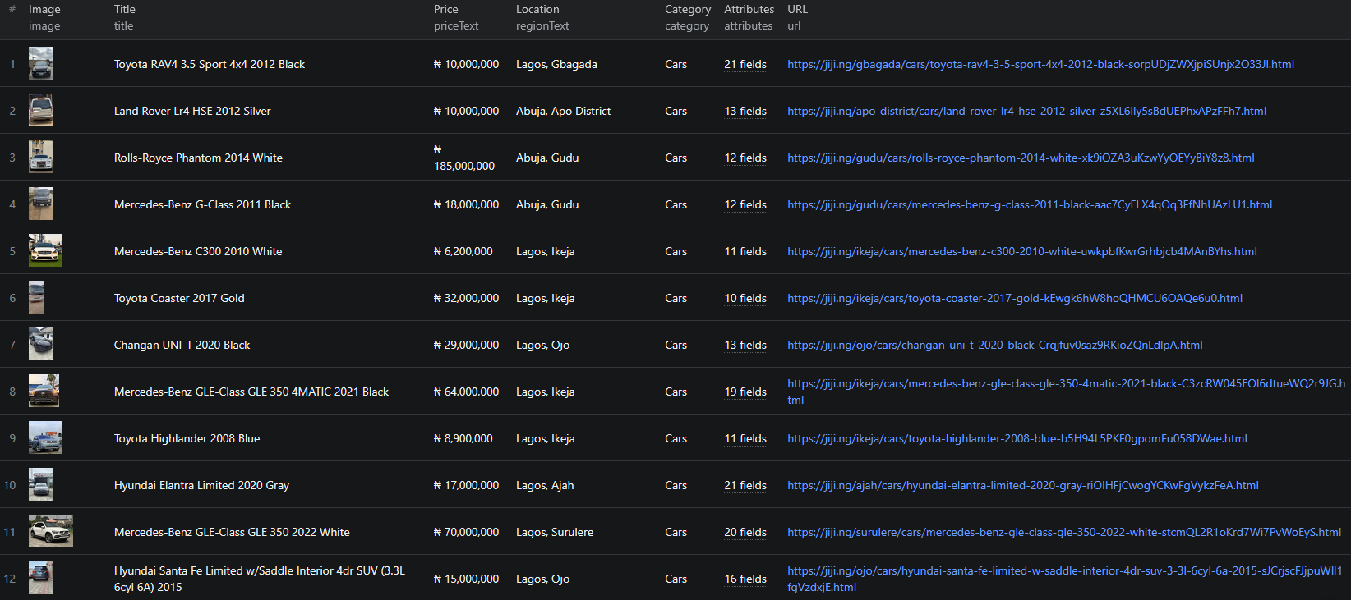Open the 20 fields attributes entry

pos(745,532)
